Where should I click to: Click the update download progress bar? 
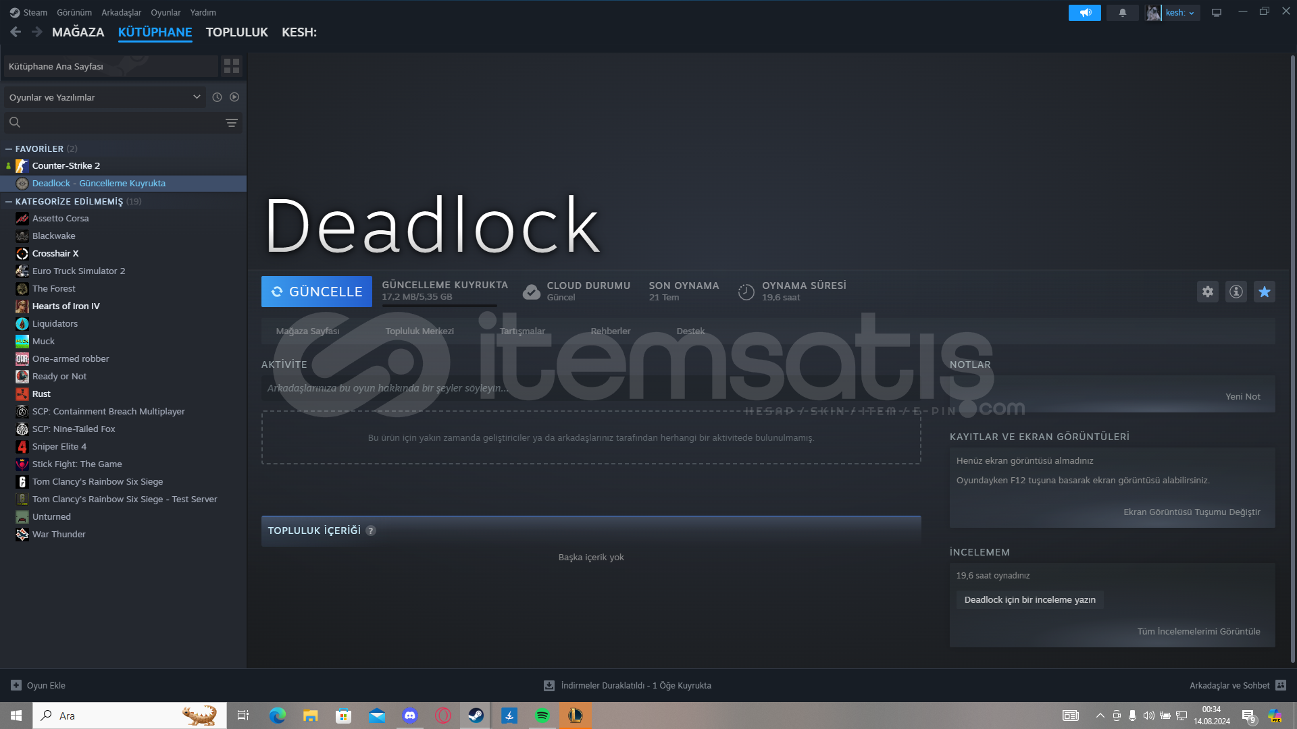tap(440, 306)
